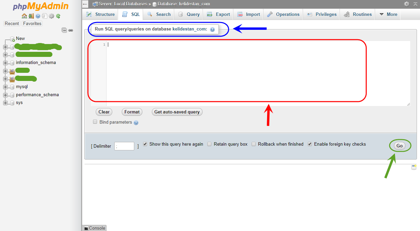Open MySQL documentation page icon in sidebar

[44, 16]
